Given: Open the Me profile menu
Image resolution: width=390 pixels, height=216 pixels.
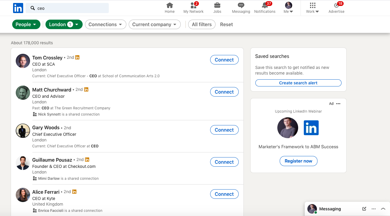Looking at the screenshot, I should coord(288,8).
